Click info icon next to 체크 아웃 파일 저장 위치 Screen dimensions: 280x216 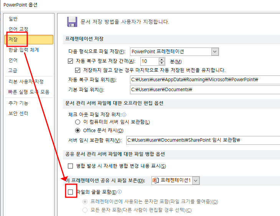click(x=124, y=115)
